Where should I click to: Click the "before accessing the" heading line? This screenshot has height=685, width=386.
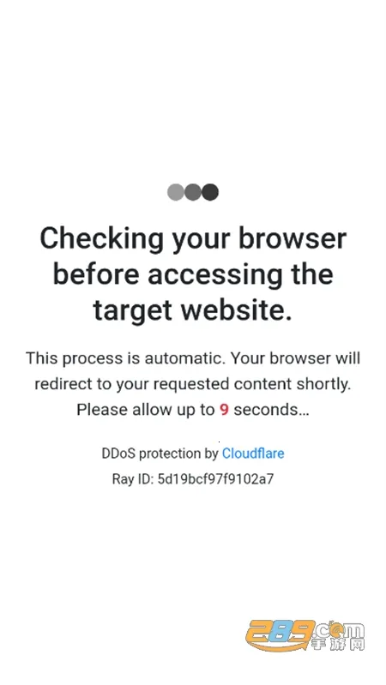(193, 276)
